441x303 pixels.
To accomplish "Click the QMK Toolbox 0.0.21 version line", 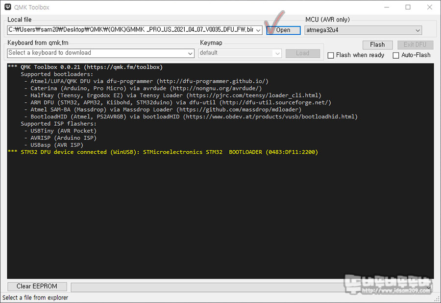I will pos(85,67).
